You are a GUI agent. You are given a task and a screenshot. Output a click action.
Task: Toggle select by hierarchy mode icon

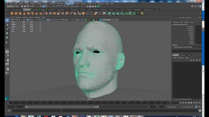pos(41,6)
